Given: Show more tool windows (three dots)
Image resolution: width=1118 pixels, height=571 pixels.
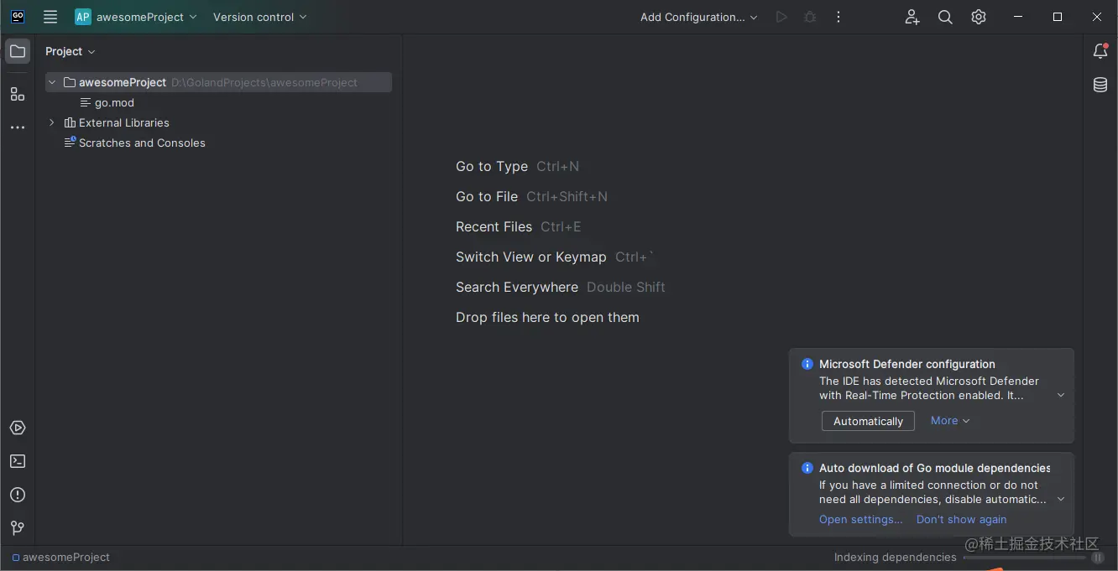Looking at the screenshot, I should coord(18,127).
